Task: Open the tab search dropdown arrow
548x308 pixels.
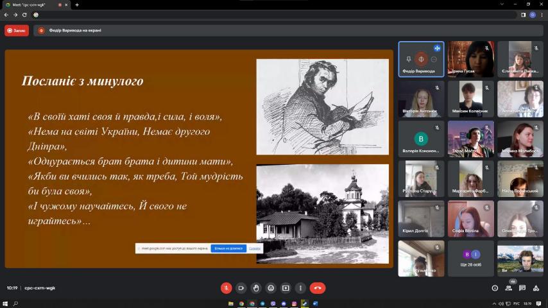Action: 502,4
